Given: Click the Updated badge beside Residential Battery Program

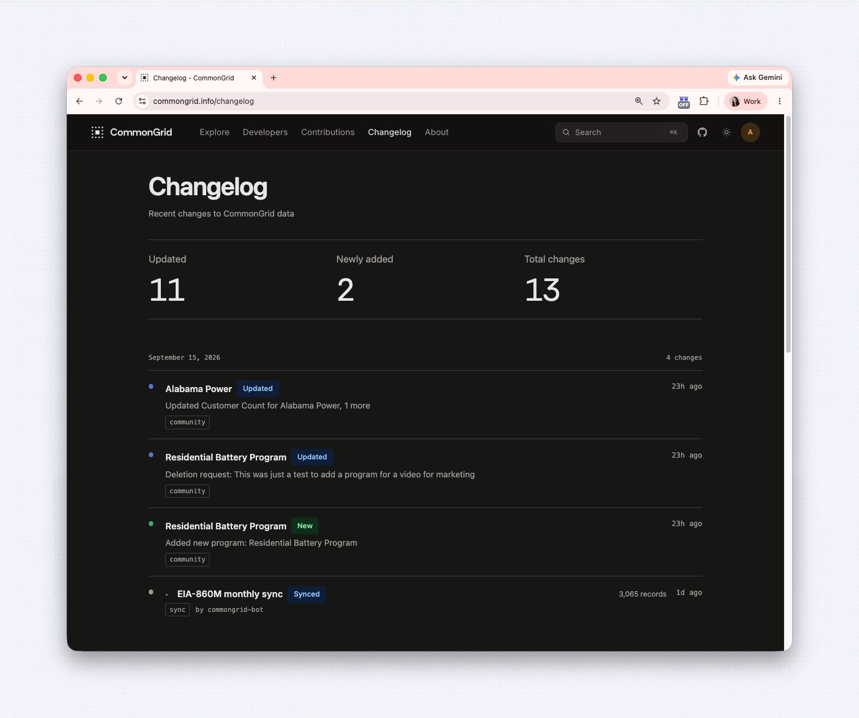Looking at the screenshot, I should click(x=312, y=457).
